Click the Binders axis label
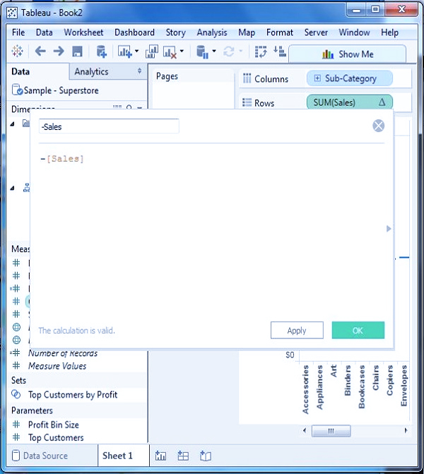 (348, 380)
